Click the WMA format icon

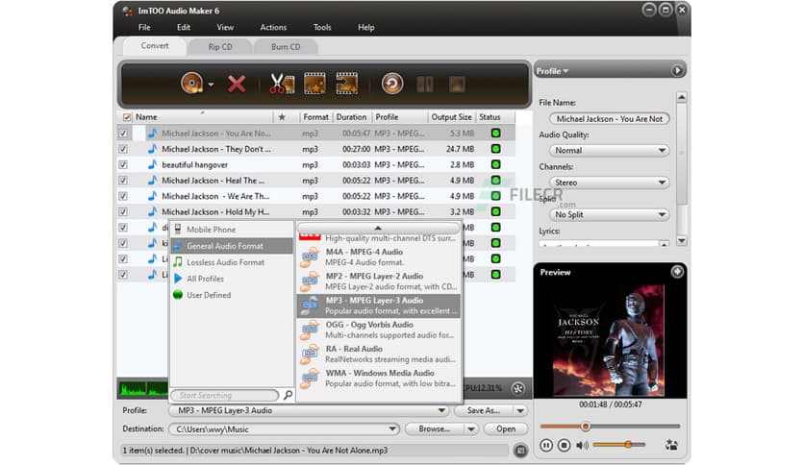310,379
